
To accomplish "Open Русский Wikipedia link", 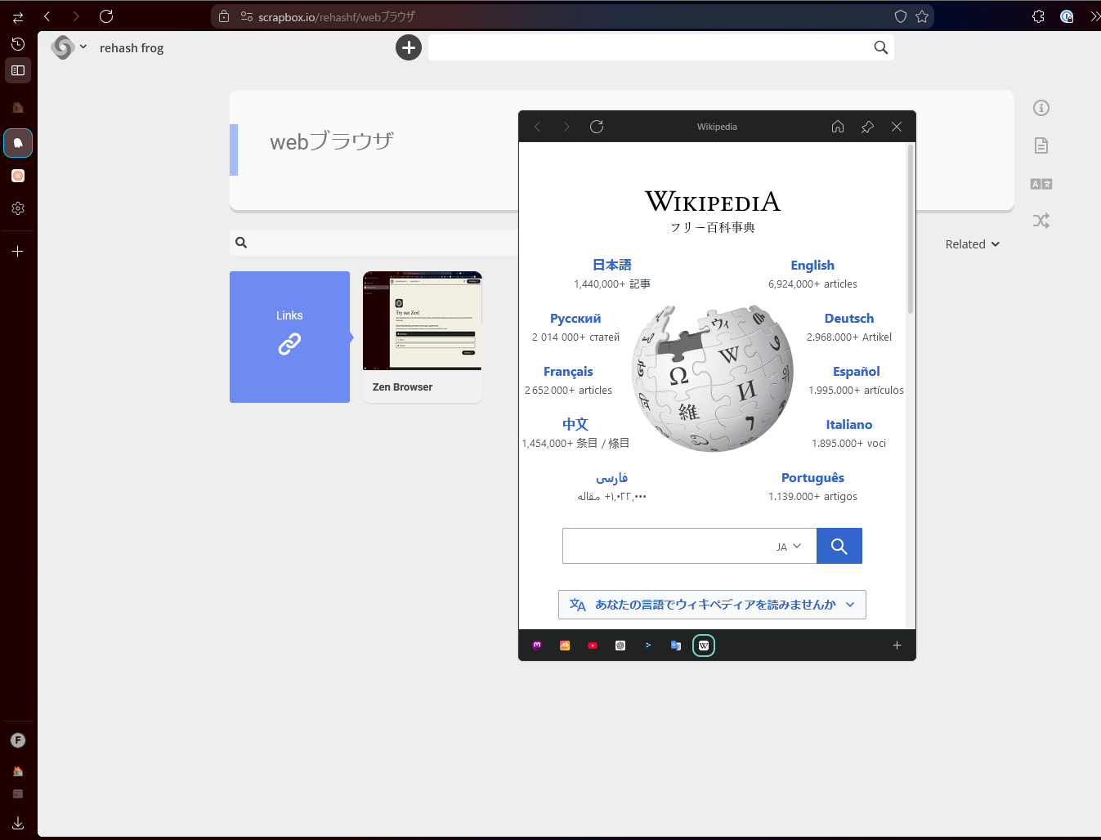I will (575, 318).
